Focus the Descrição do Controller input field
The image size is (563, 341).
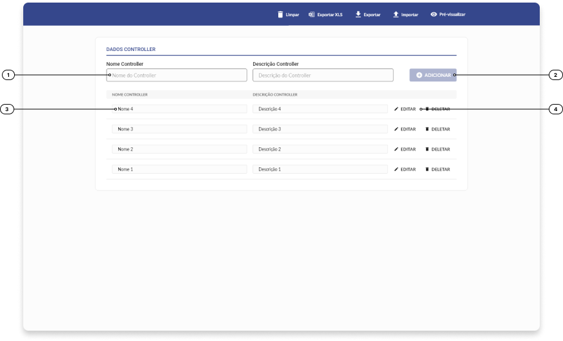323,76
